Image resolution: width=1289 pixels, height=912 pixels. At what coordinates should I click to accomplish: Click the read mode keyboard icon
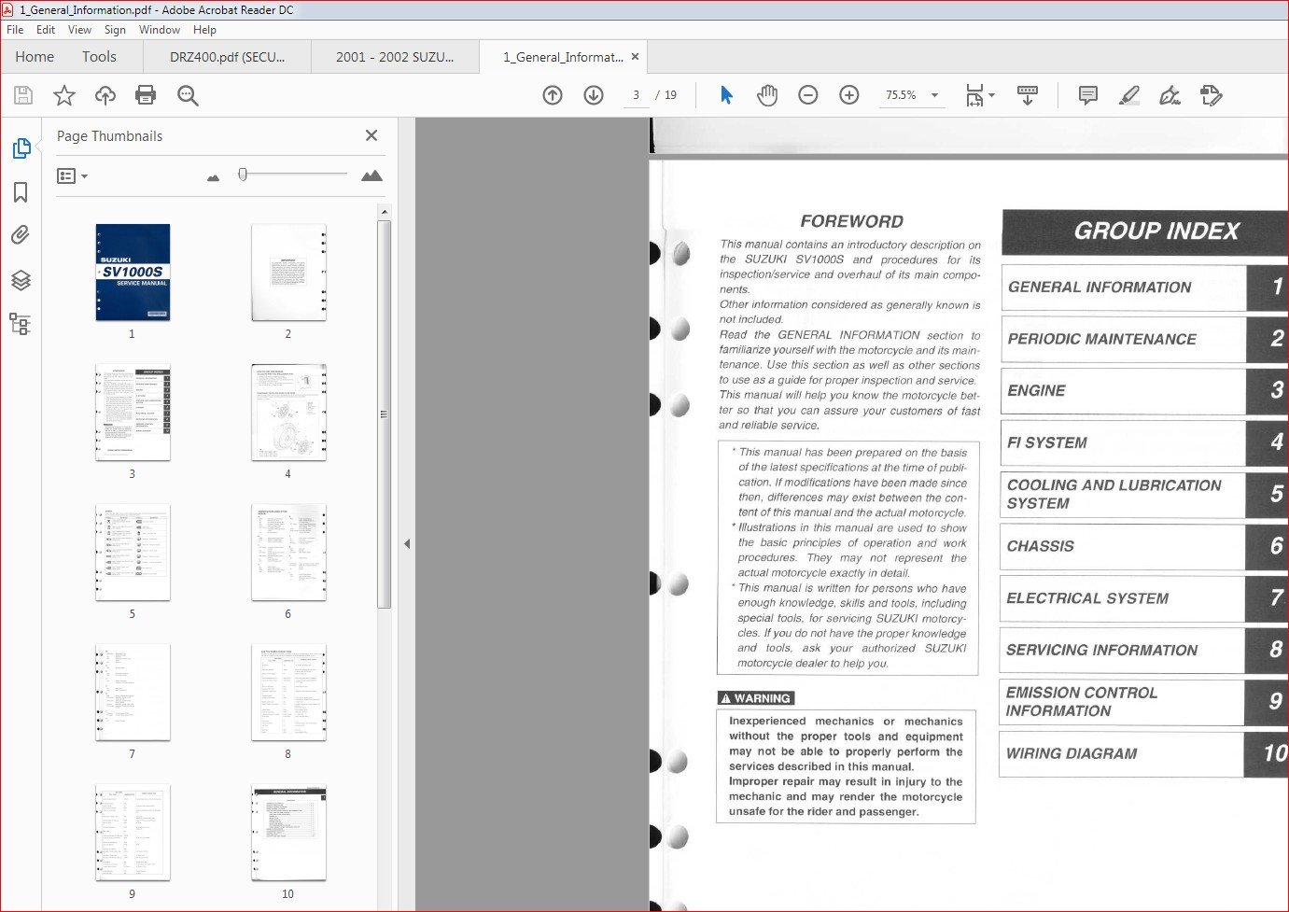pos(1028,95)
